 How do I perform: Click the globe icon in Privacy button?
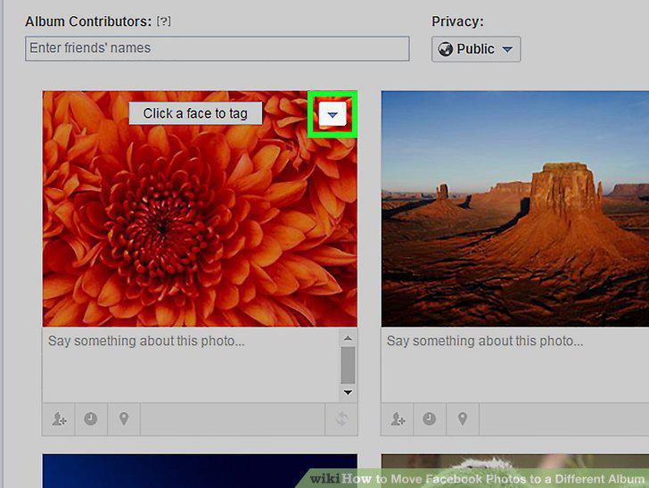pos(446,49)
